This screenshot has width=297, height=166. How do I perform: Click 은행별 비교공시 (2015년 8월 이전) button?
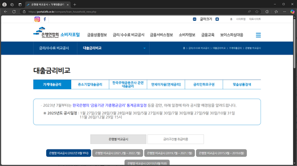[x=147, y=163]
